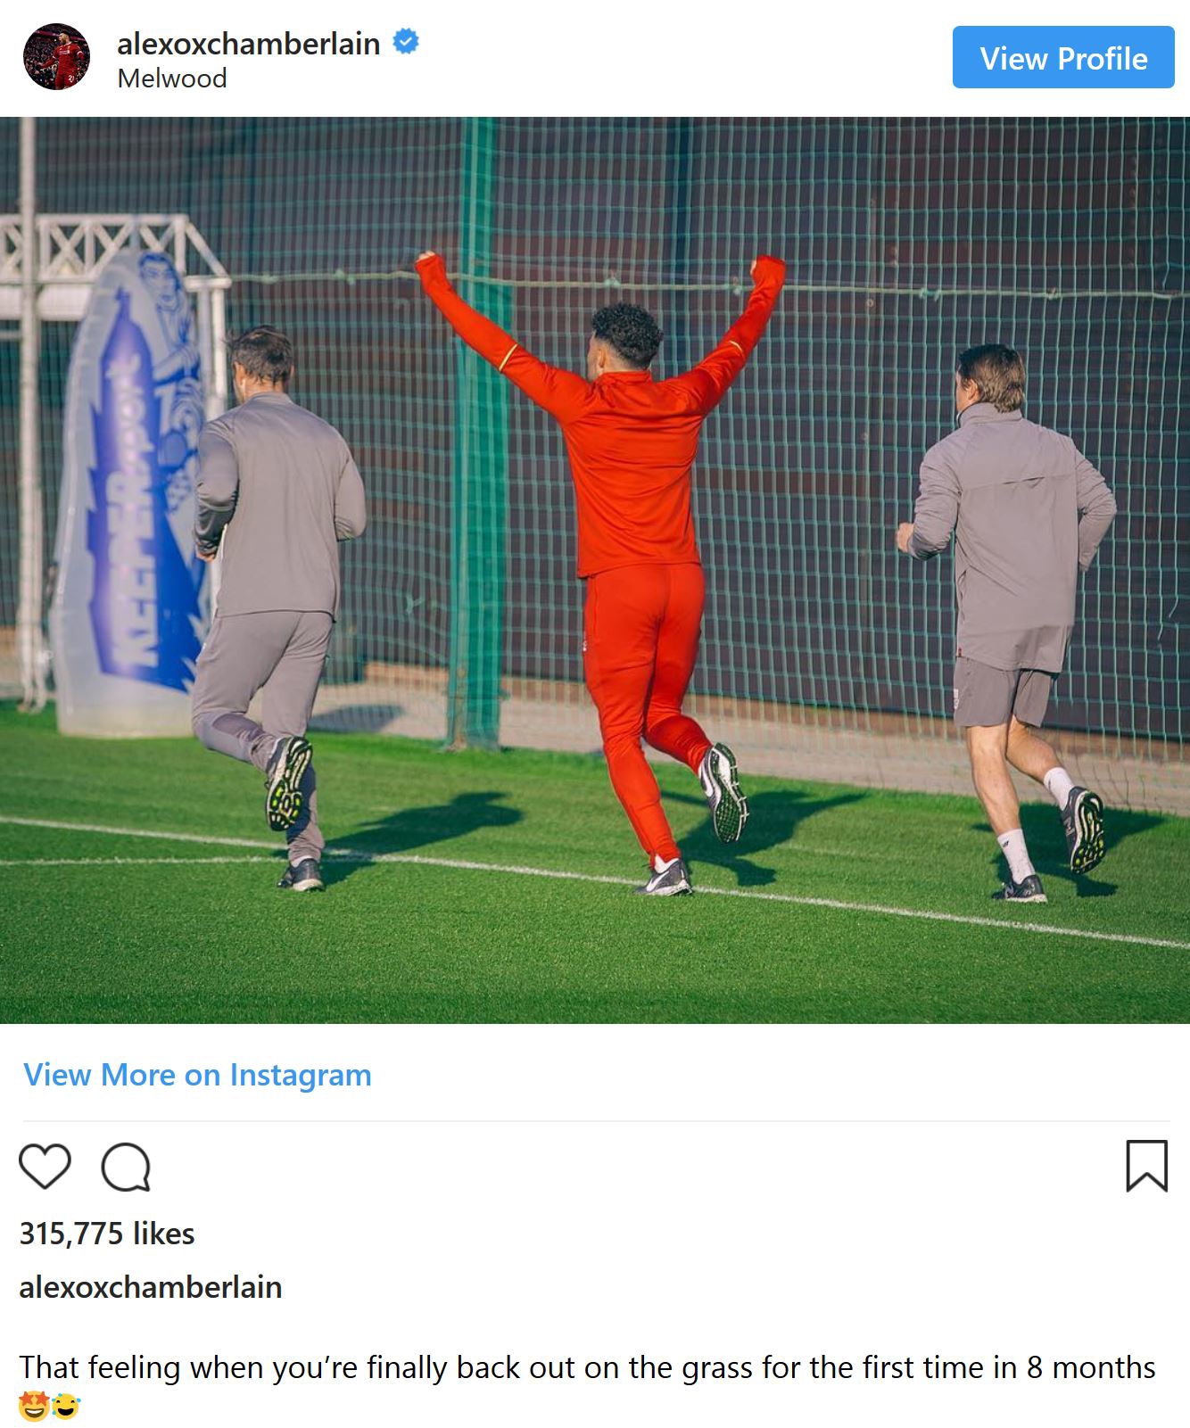
Task: Like the post with the heart icon
Action: (x=45, y=1166)
